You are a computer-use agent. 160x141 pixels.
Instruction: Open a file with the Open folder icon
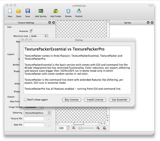click(x=19, y=11)
